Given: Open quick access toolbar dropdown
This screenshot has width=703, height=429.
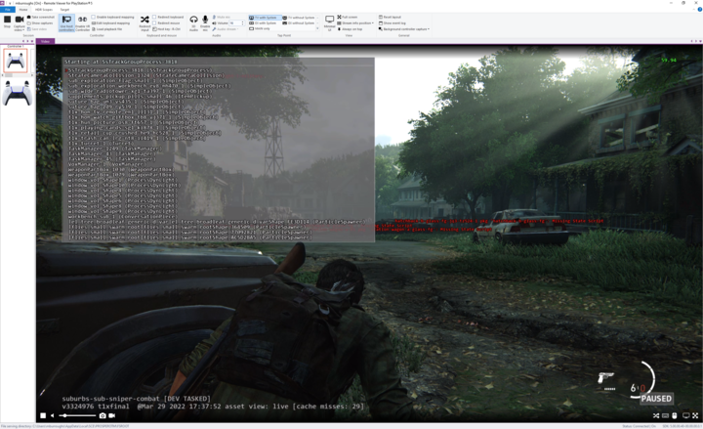Looking at the screenshot, I should [x=9, y=3].
